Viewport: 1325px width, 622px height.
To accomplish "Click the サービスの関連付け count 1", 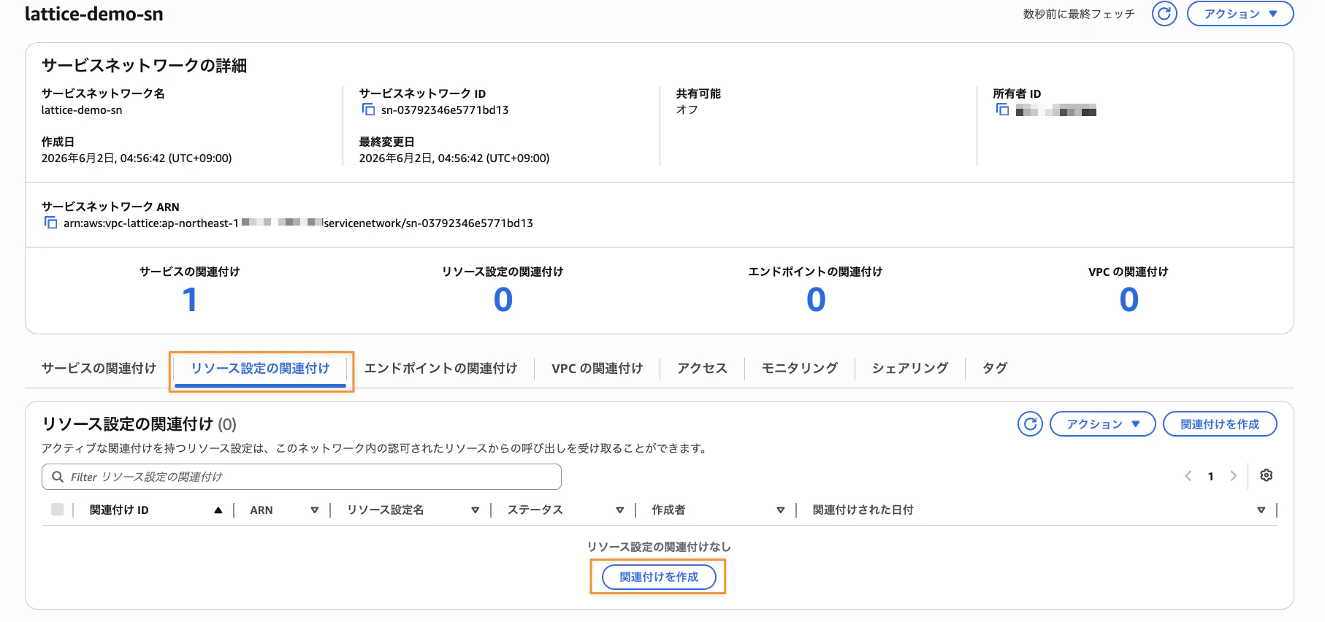I will (x=190, y=299).
